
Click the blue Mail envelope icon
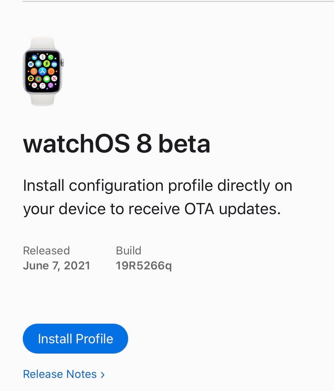[54, 64]
